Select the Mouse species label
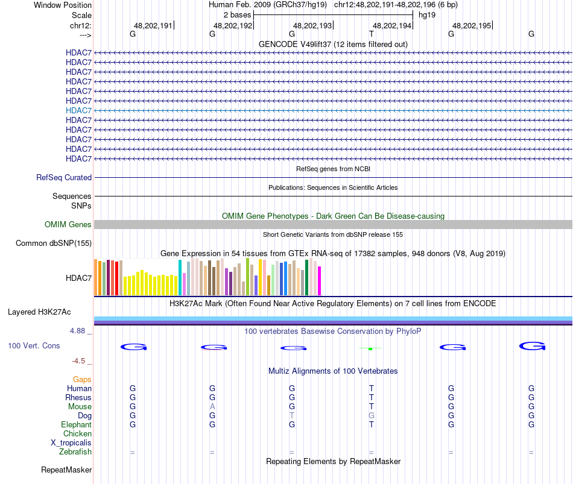The image size is (573, 484). pyautogui.click(x=80, y=407)
